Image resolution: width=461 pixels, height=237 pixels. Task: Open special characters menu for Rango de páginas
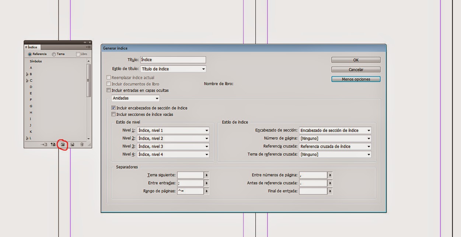[x=206, y=191]
